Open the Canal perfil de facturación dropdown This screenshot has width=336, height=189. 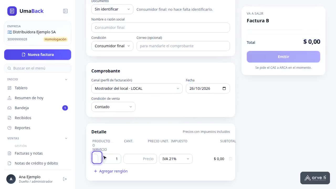pos(137,88)
